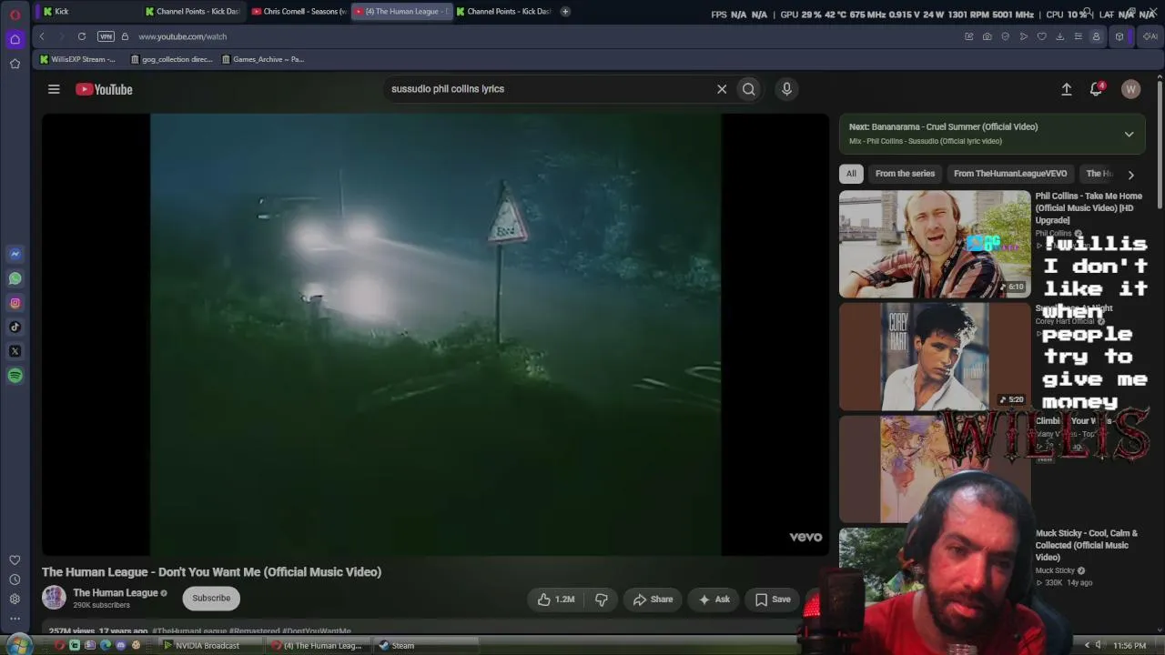
Task: Open the browser profile icon
Action: click(1096, 36)
